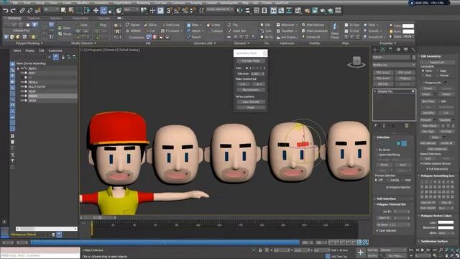Open the Modify command panel tab
The width and height of the screenshot is (460, 259).
tap(383, 50)
